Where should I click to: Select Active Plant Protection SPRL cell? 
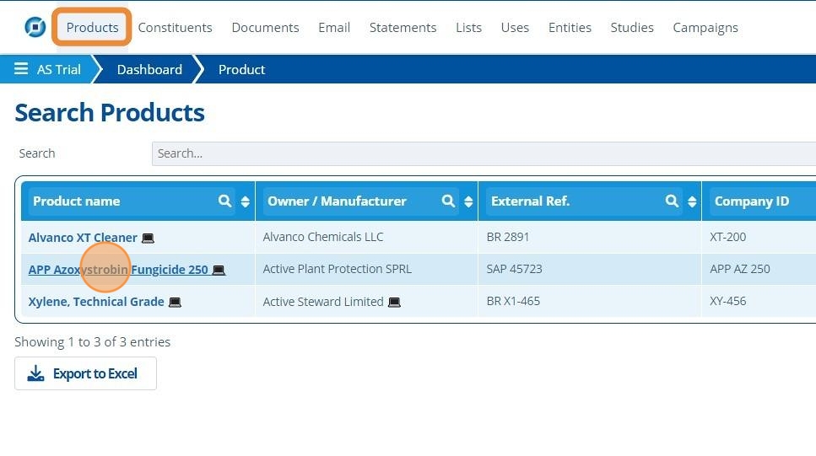coord(338,269)
